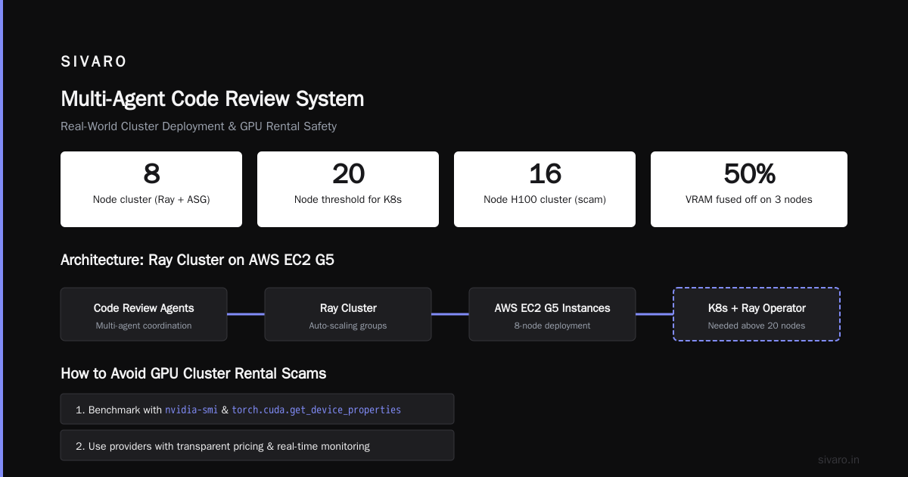Open the 8 Node cluster stat card
This screenshot has width=908, height=477.
[151, 189]
